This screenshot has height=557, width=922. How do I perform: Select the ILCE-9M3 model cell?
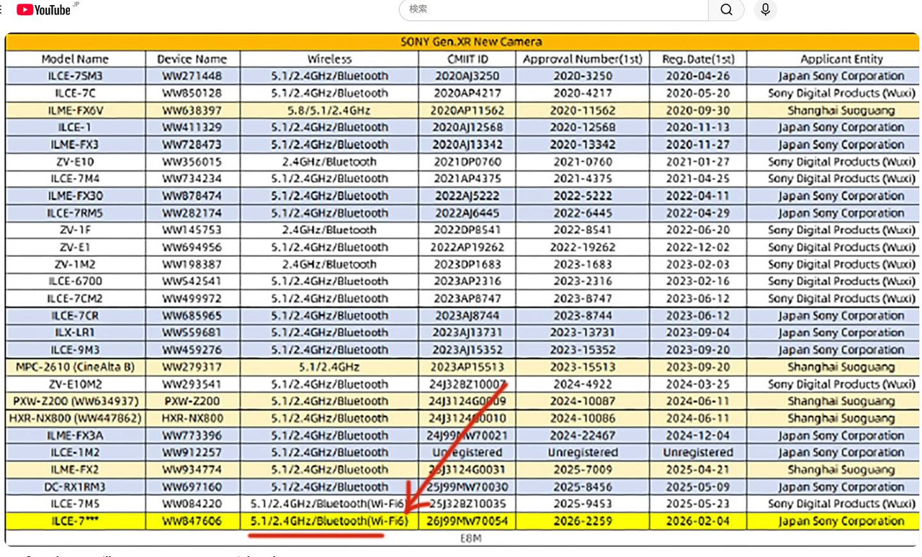pyautogui.click(x=75, y=350)
